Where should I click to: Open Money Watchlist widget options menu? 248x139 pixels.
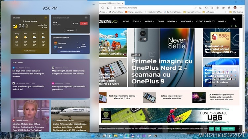point(86,18)
